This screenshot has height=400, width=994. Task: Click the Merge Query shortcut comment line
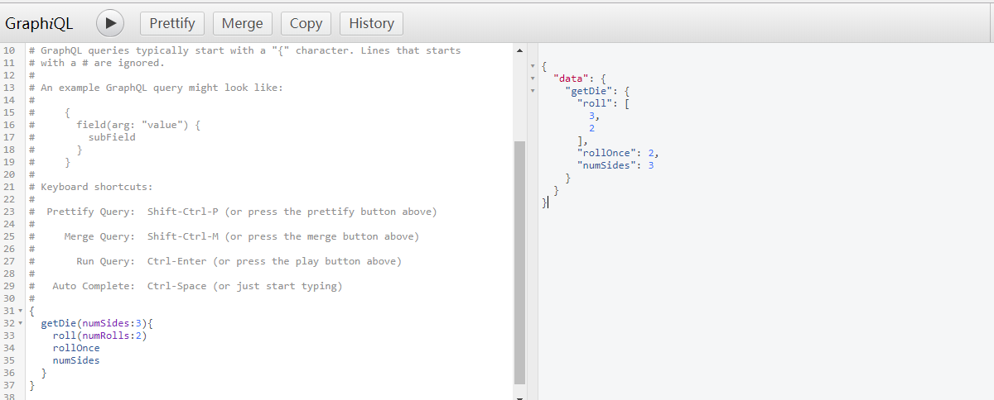point(224,236)
